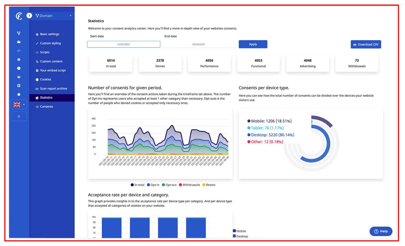
Task: Click the End date input field
Action: tap(199, 44)
